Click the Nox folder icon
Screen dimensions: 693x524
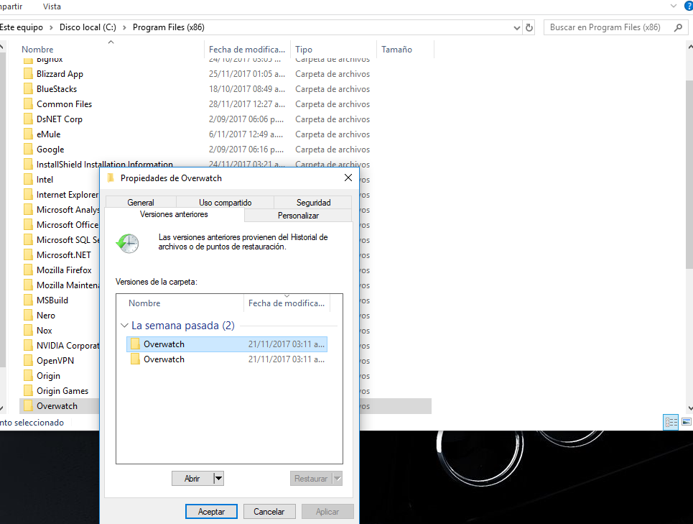tap(28, 331)
